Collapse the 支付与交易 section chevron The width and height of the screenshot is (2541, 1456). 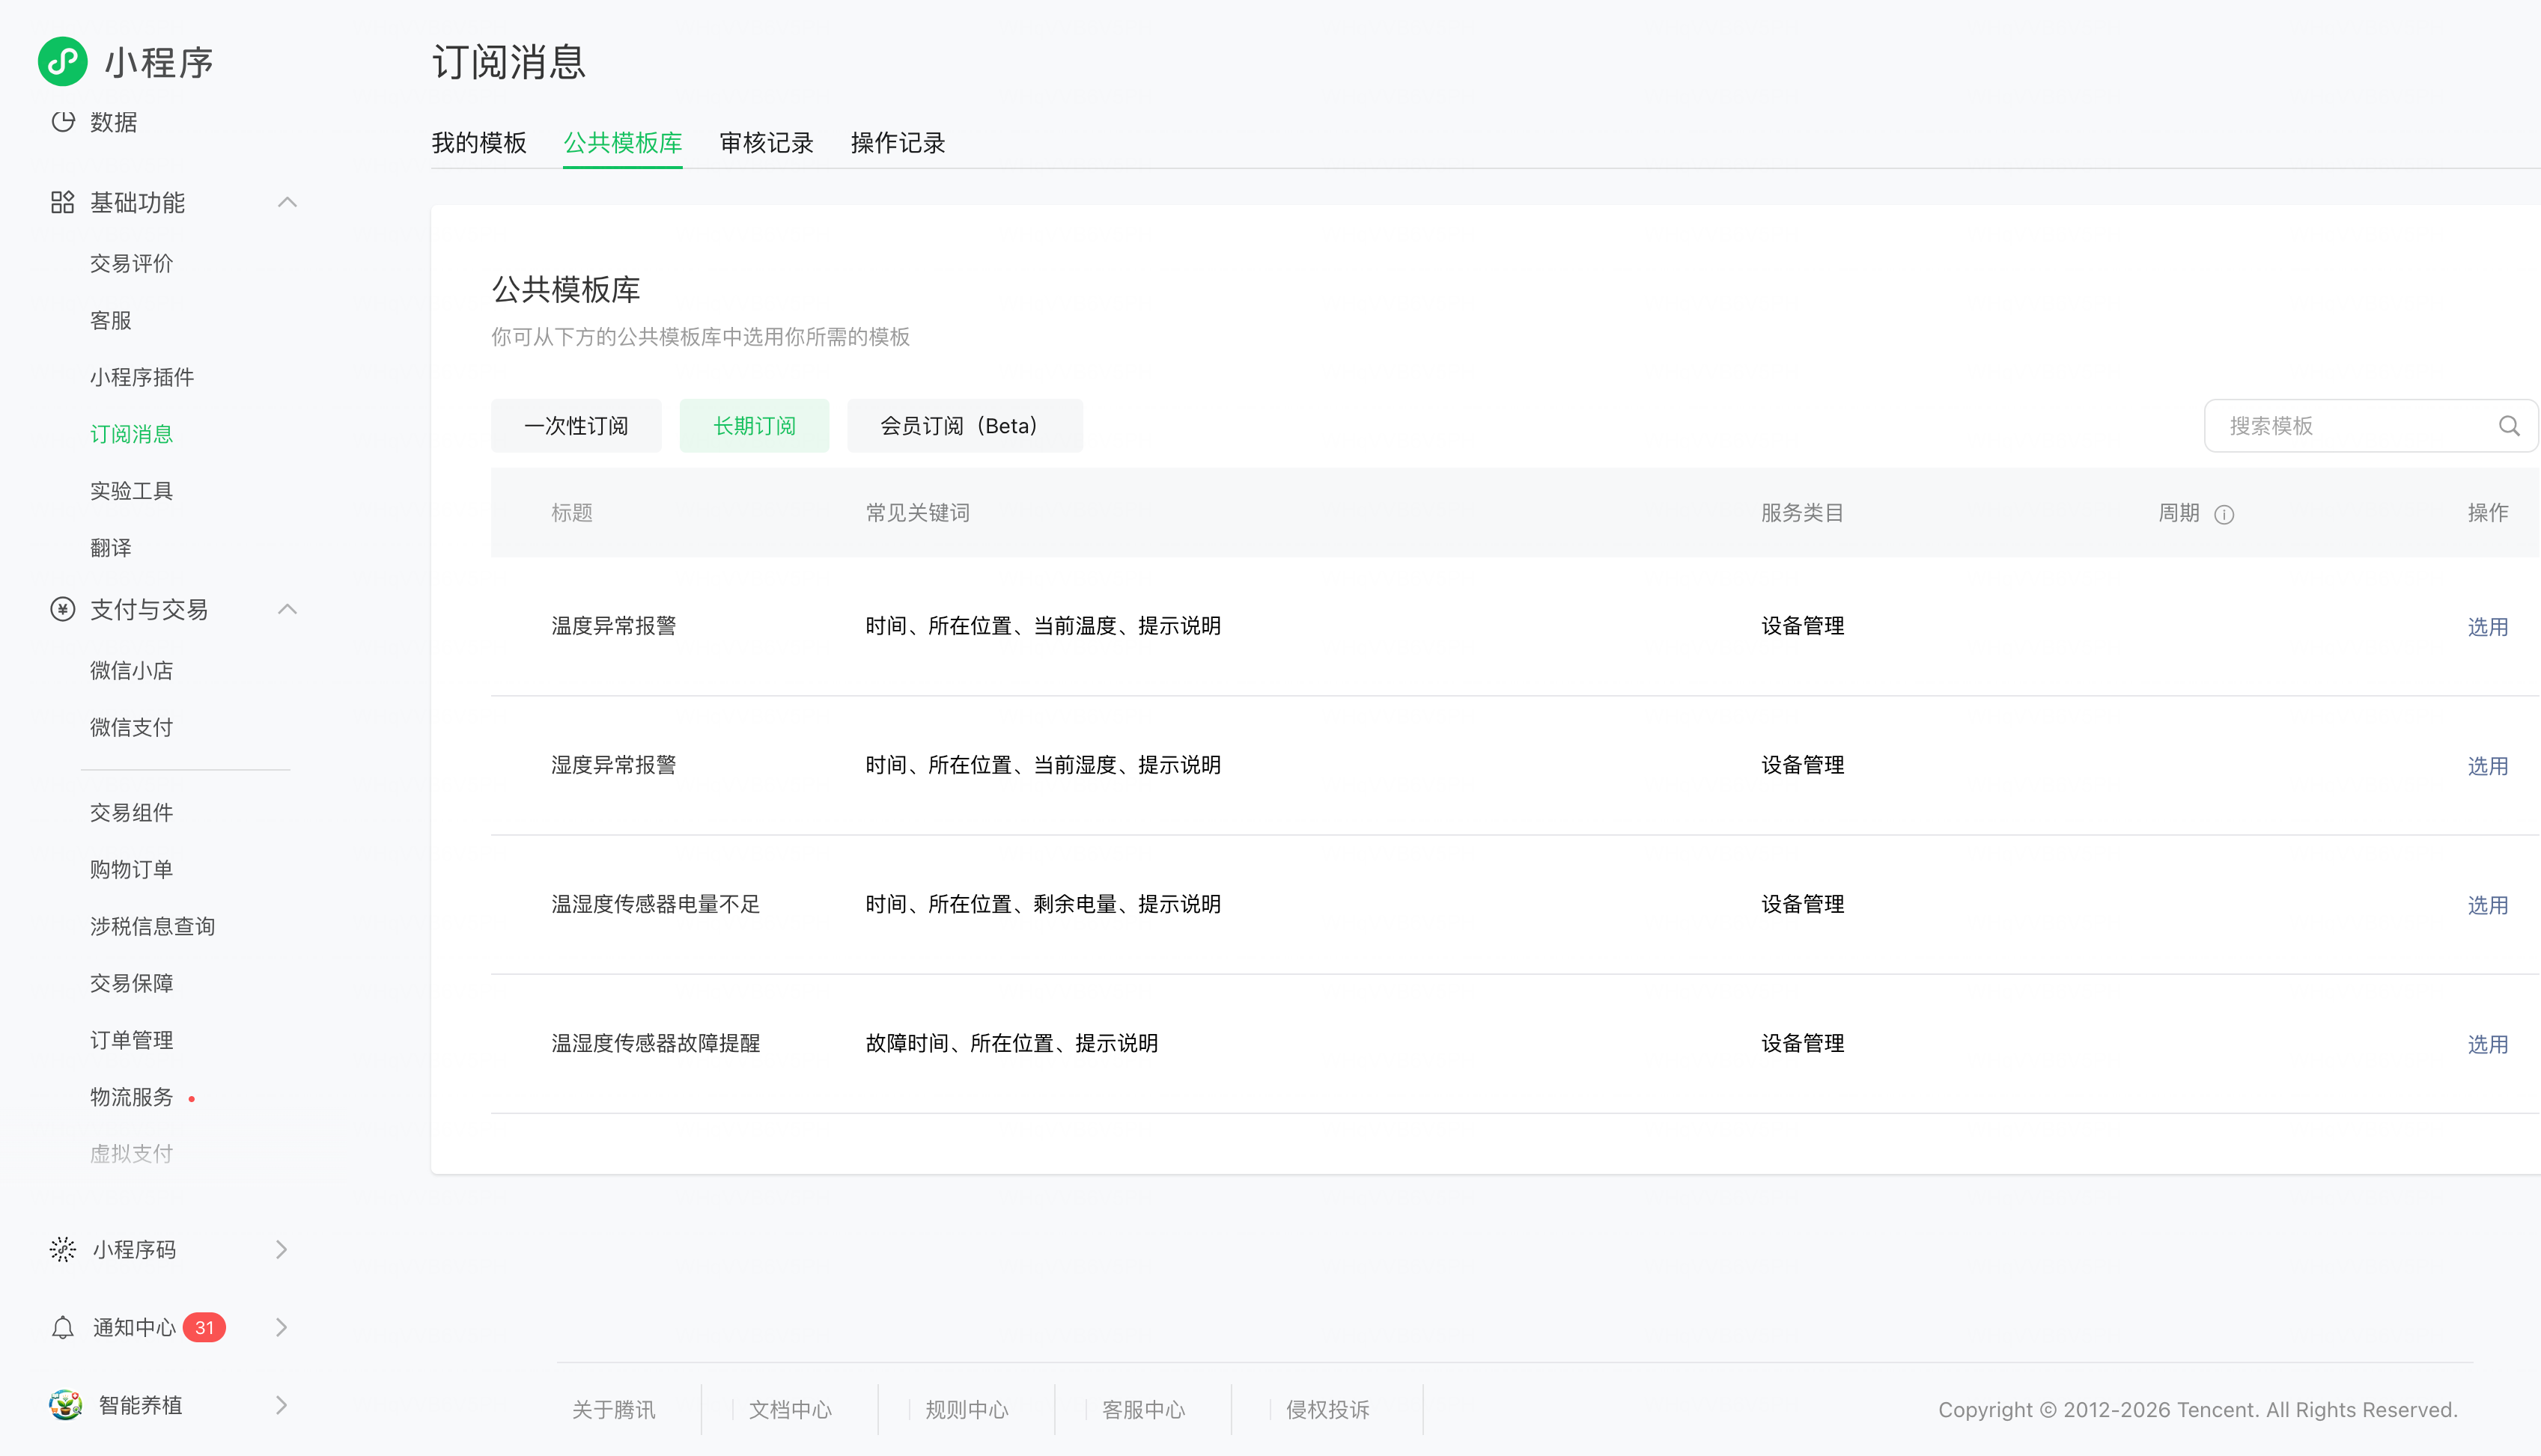pyautogui.click(x=287, y=609)
